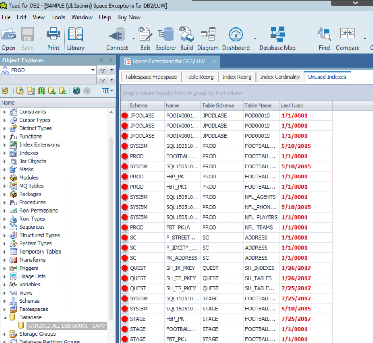Click the Object Explorer search input field
Viewport: 373px width, 343px height.
click(x=49, y=80)
